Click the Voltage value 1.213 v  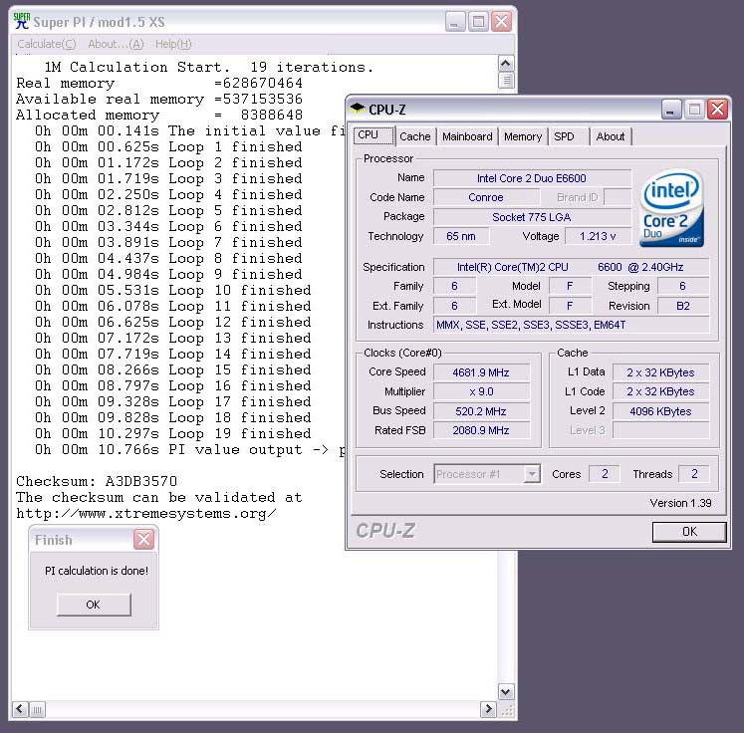598,236
